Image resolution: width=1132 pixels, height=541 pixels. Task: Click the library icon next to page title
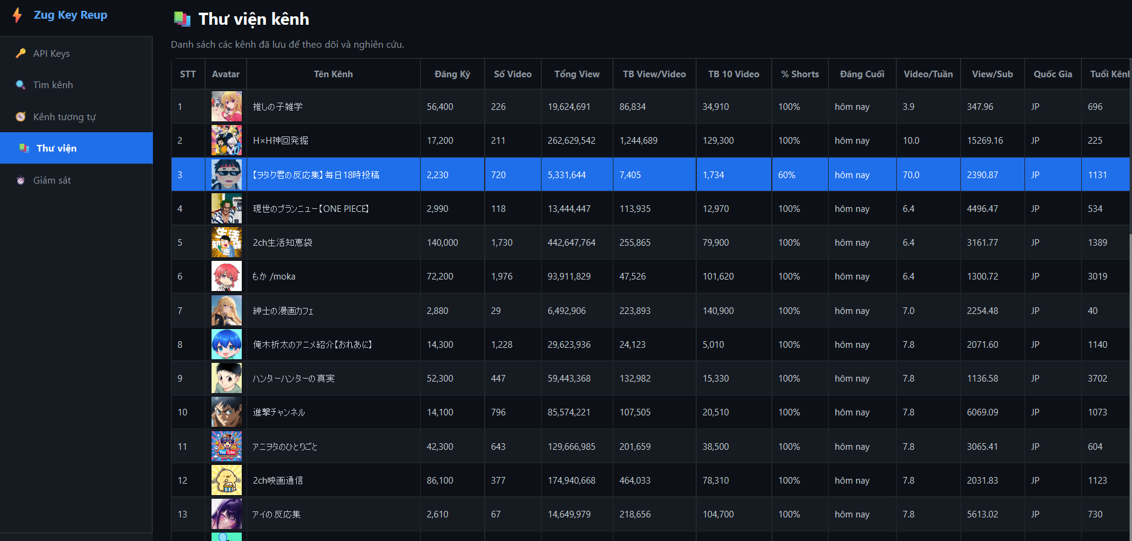[x=182, y=19]
